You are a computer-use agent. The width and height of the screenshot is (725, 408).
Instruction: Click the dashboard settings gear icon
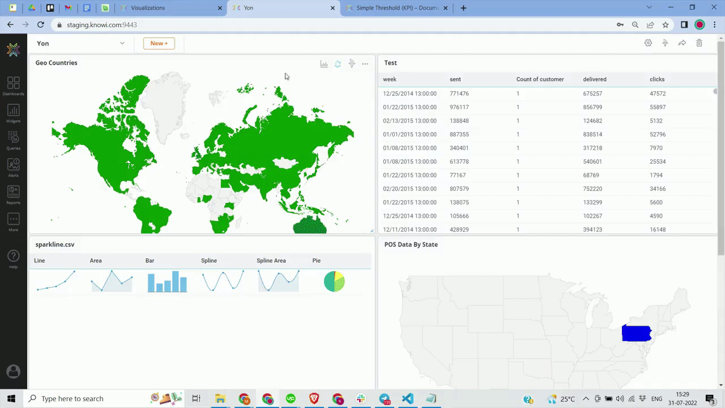648,43
